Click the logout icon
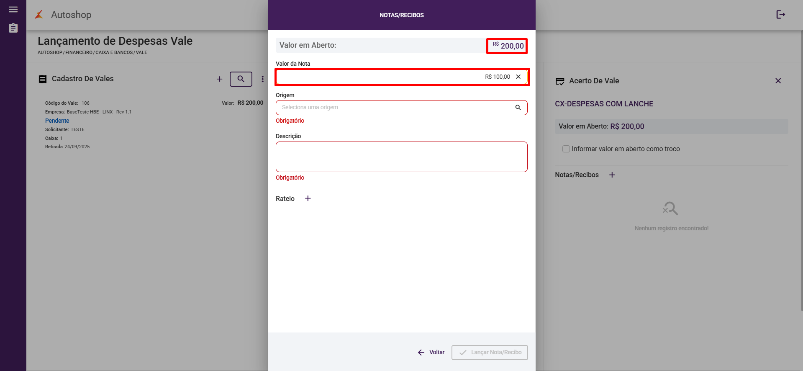The image size is (803, 371). pyautogui.click(x=780, y=15)
